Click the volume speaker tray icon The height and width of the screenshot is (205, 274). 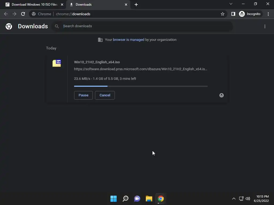[x=248, y=199]
